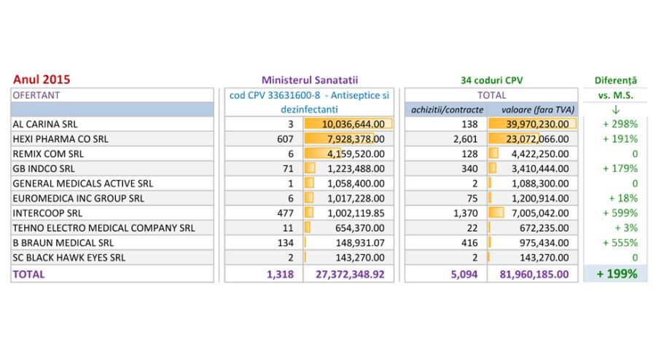Click the 'Anul 2015' title
This screenshot has width=656, height=354.
tap(42, 79)
